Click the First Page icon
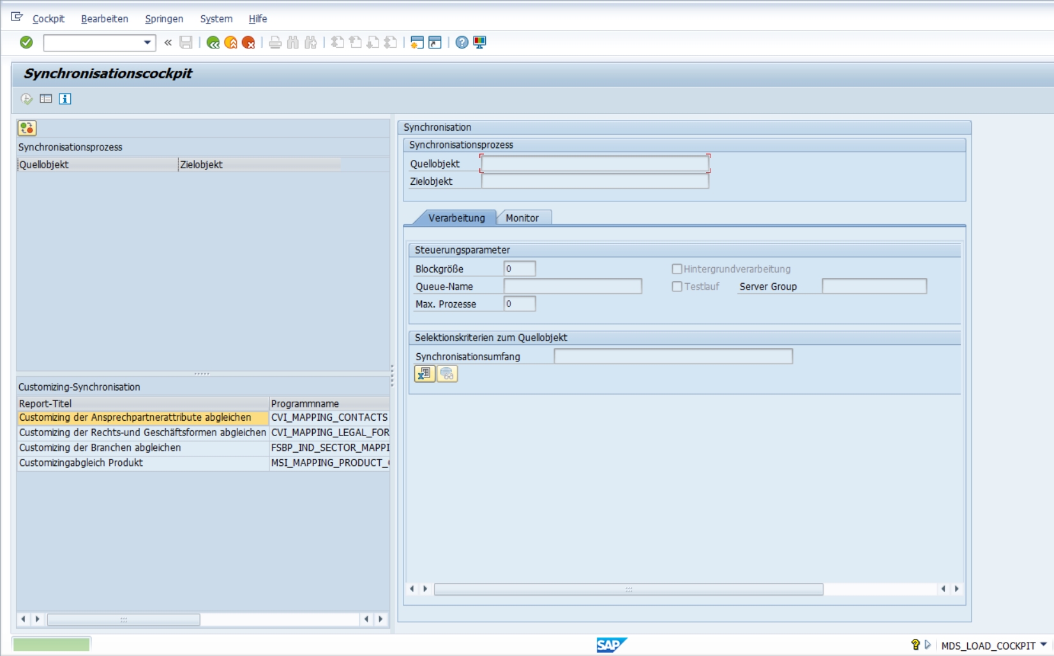Screen dimensions: 1054x656 338,43
